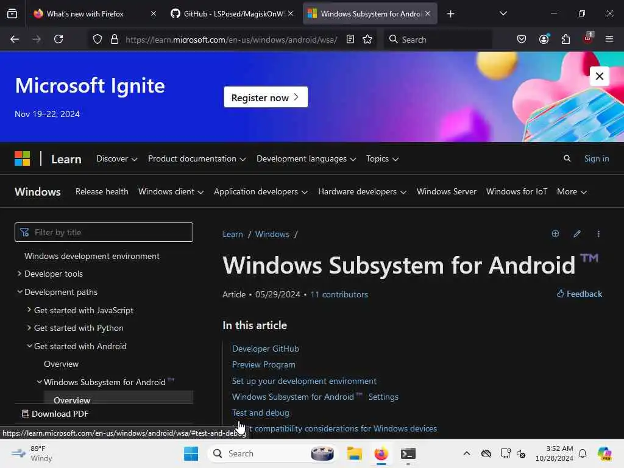Click the site padlock icon

[115, 39]
